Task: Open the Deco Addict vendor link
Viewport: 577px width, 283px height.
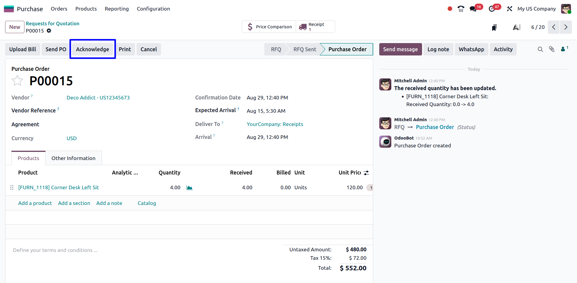Action: pyautogui.click(x=98, y=98)
